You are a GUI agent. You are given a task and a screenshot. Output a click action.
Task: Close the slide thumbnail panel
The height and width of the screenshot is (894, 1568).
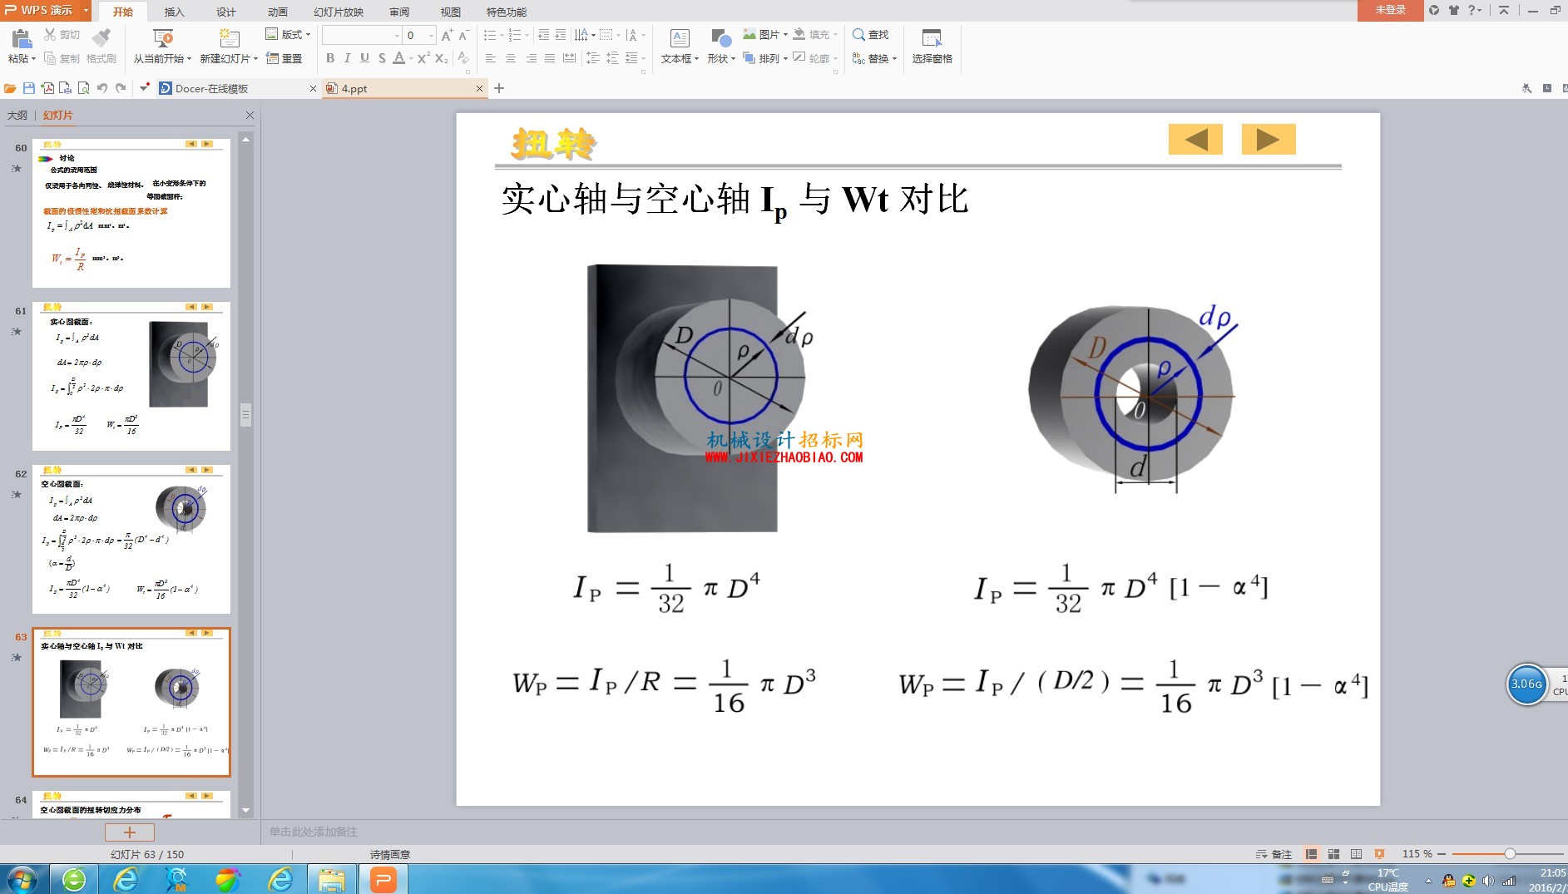(250, 115)
